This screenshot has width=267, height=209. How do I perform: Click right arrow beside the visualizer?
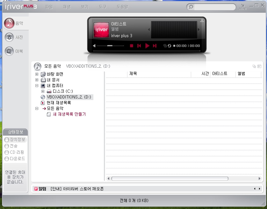pyautogui.click(x=198, y=30)
